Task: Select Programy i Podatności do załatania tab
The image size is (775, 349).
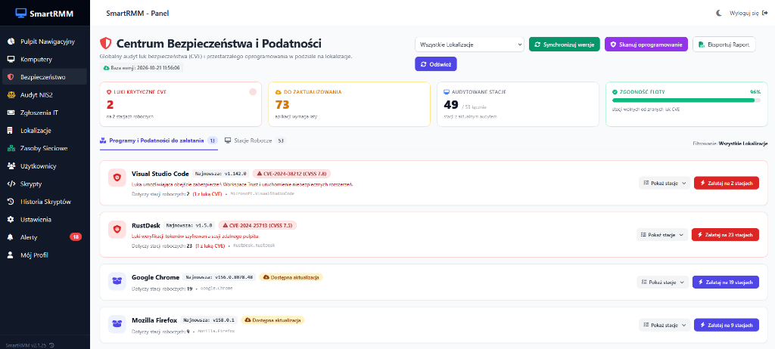Action: (x=158, y=141)
